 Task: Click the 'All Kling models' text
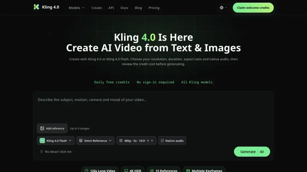coord(197,82)
